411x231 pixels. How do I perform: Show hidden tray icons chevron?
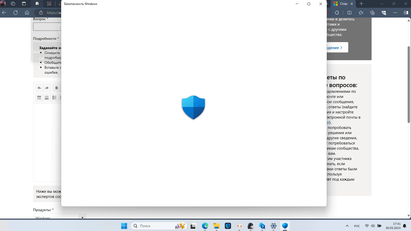(347, 226)
